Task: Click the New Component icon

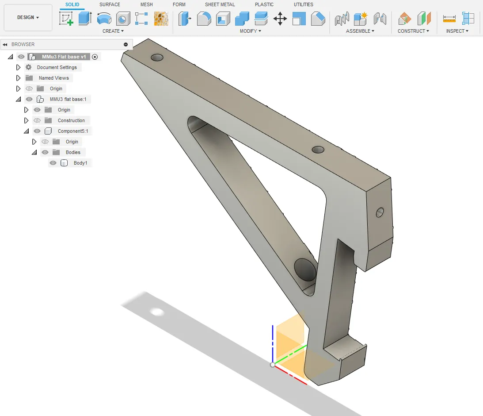Action: coord(361,19)
